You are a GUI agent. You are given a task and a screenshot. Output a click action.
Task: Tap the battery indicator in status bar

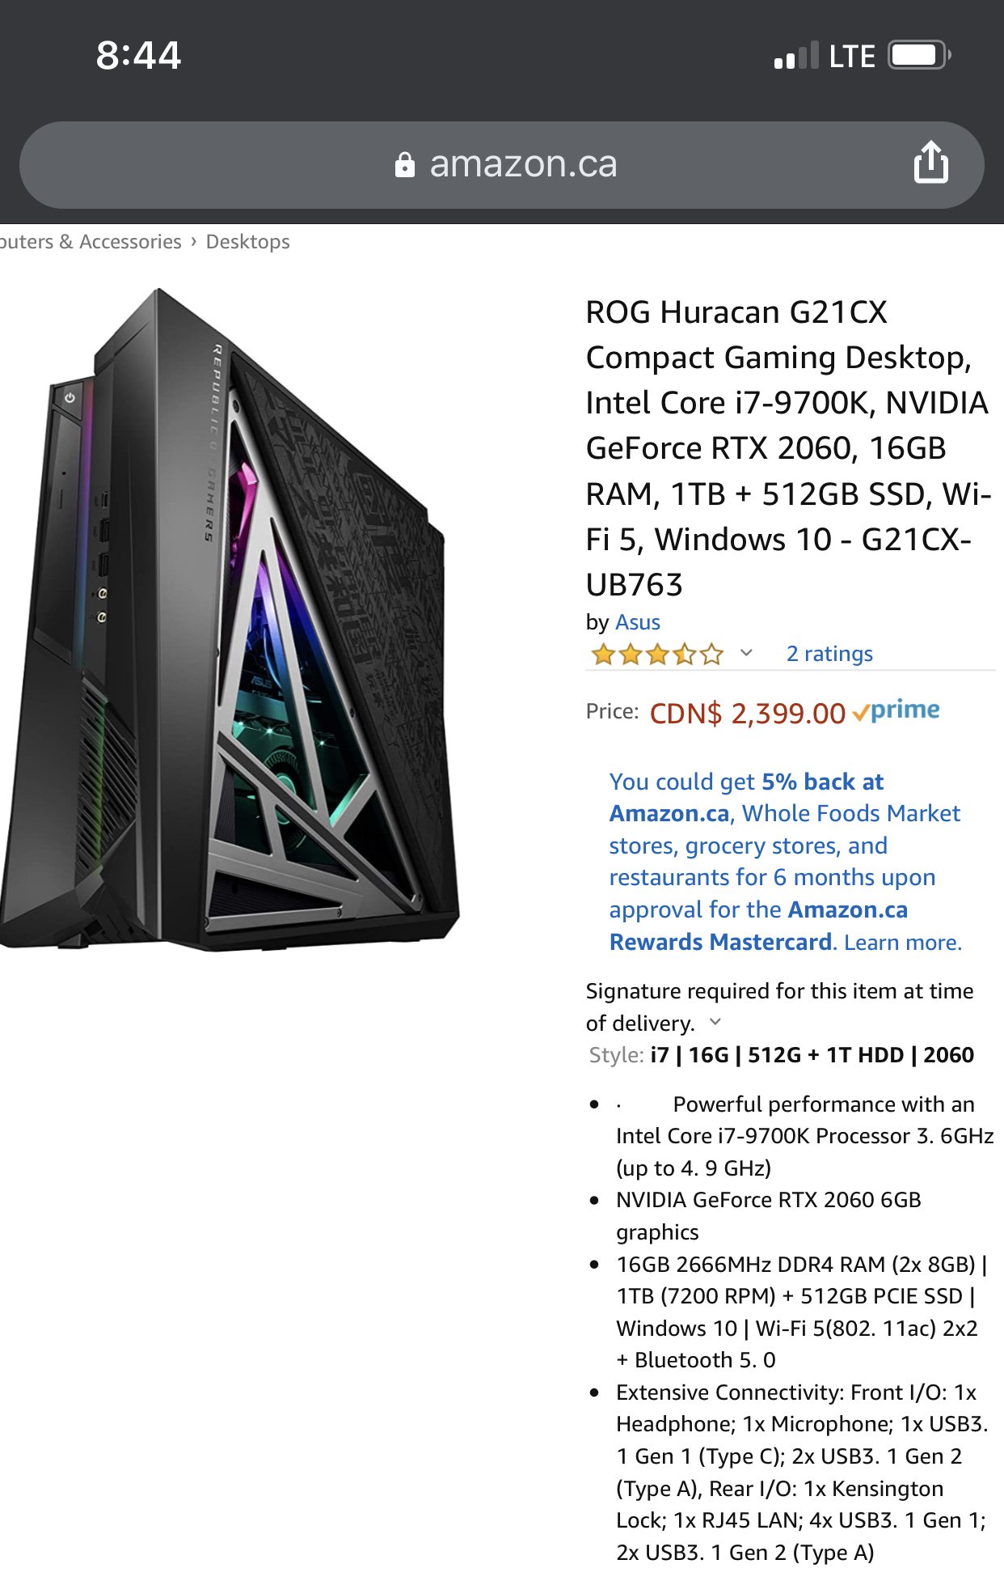point(920,55)
